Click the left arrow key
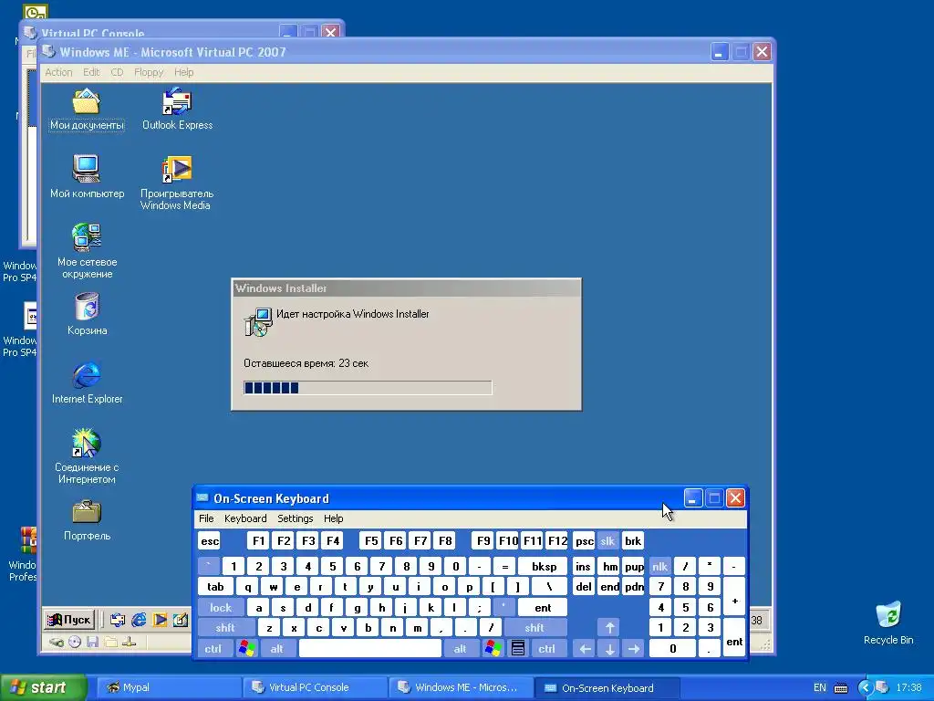The width and height of the screenshot is (934, 701). click(585, 649)
